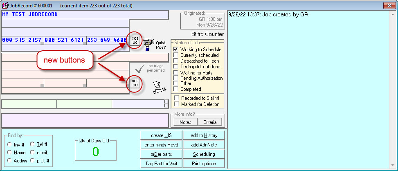
Task: Select Find by Tel # radio
Action: point(32,144)
